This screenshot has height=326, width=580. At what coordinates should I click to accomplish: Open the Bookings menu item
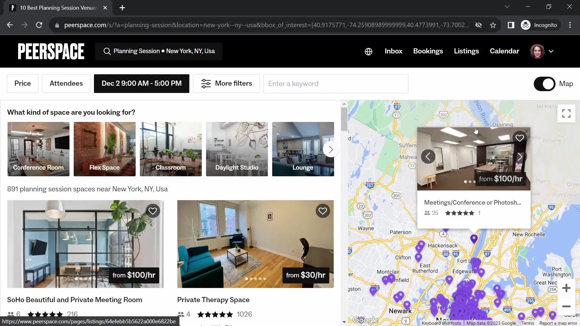click(428, 51)
